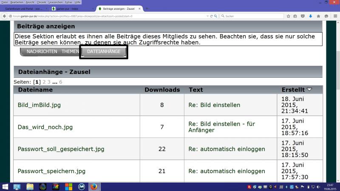Click the bookmark star icon

pos(288,16)
